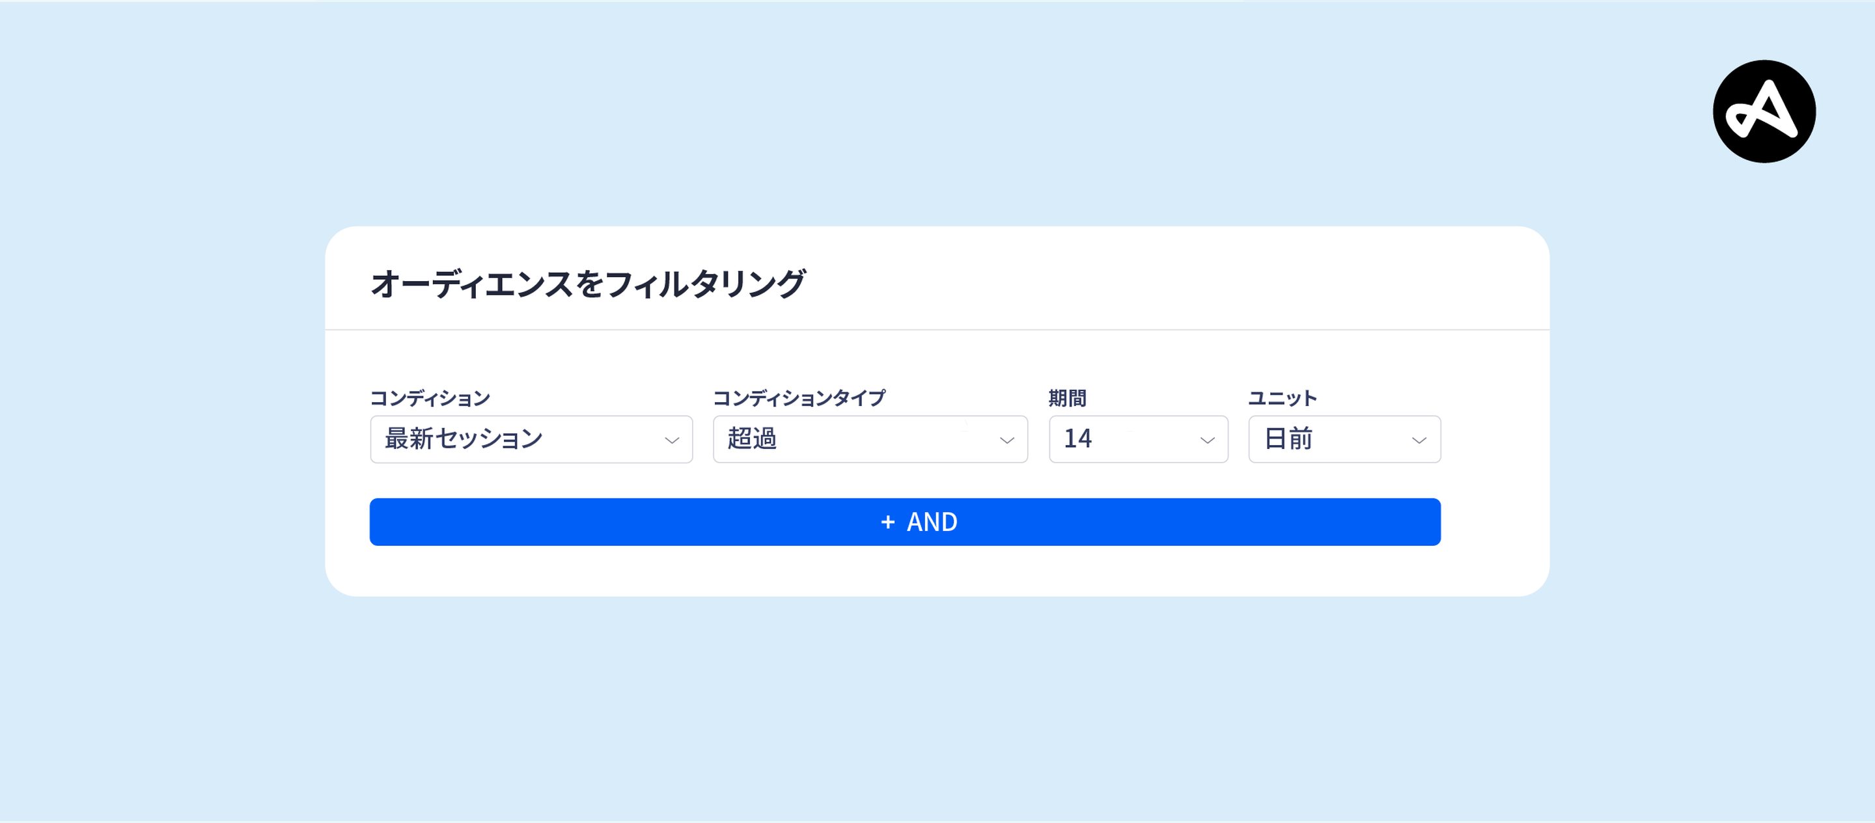
Task: Open the 期間 dropdown showing 14
Action: click(1139, 440)
